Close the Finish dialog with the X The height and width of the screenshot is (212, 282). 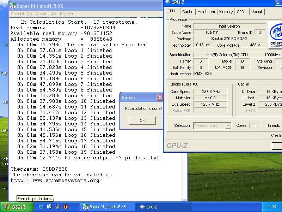click(x=160, y=98)
